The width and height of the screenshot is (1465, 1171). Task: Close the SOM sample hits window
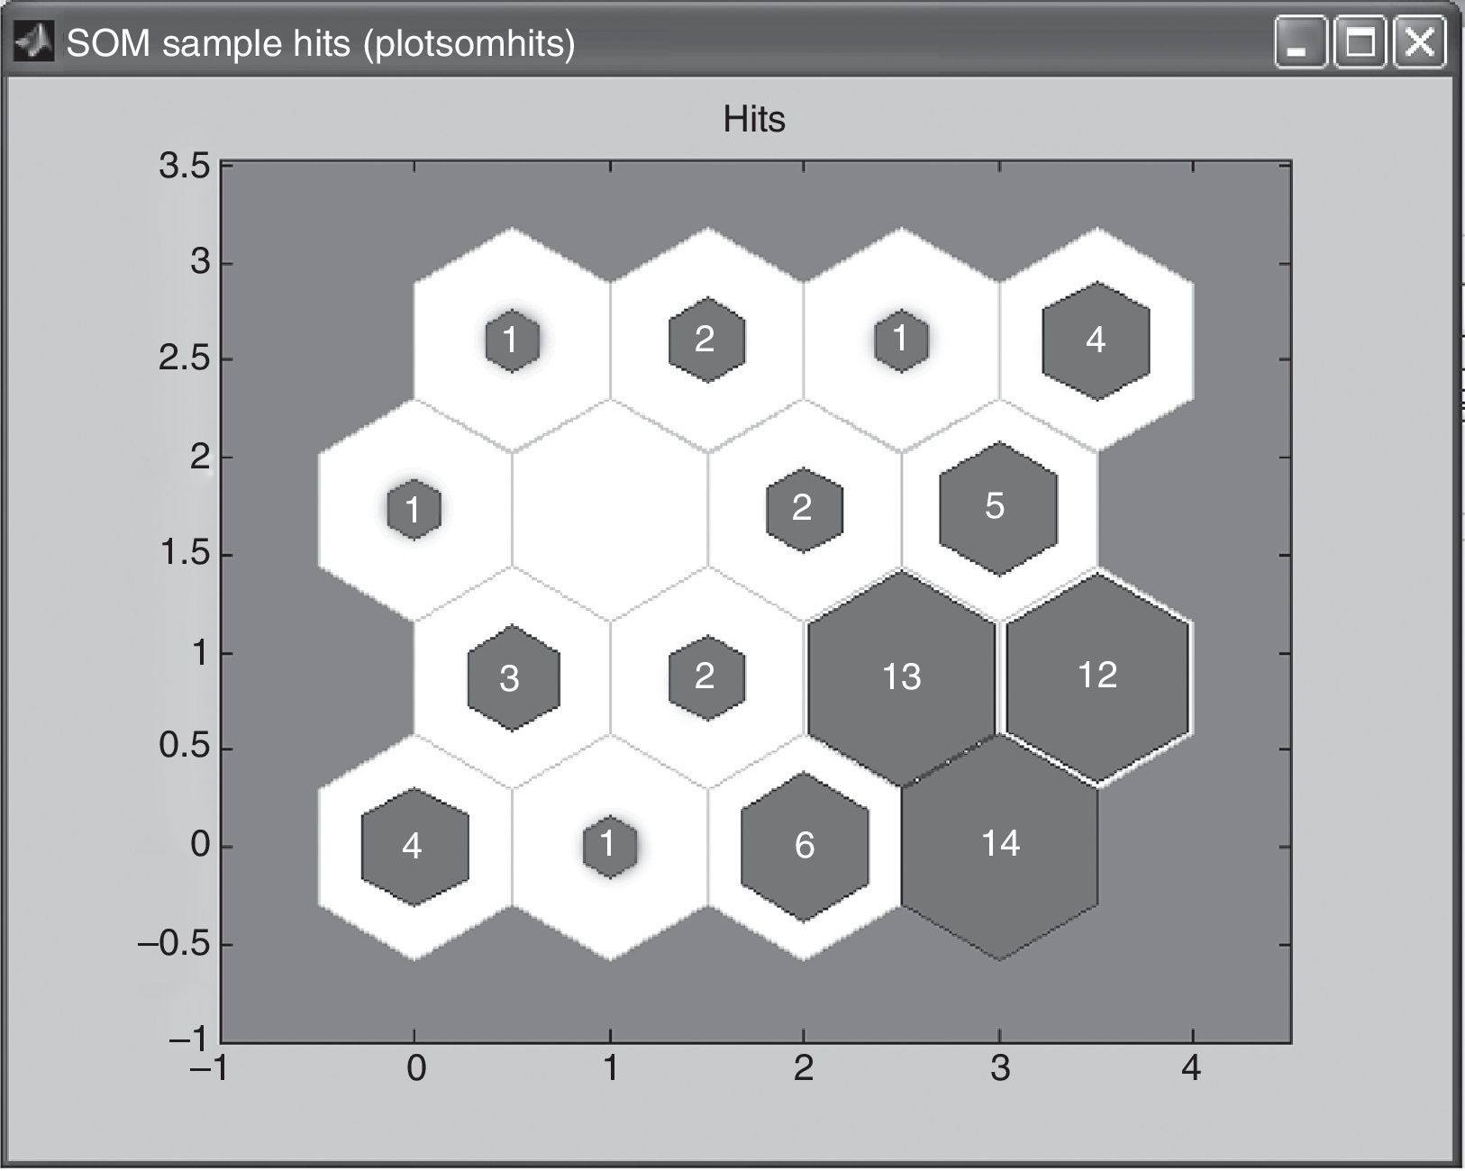tap(1419, 43)
